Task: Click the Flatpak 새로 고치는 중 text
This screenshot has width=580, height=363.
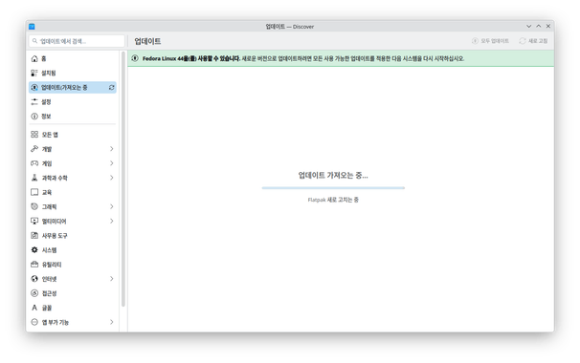Action: click(333, 200)
